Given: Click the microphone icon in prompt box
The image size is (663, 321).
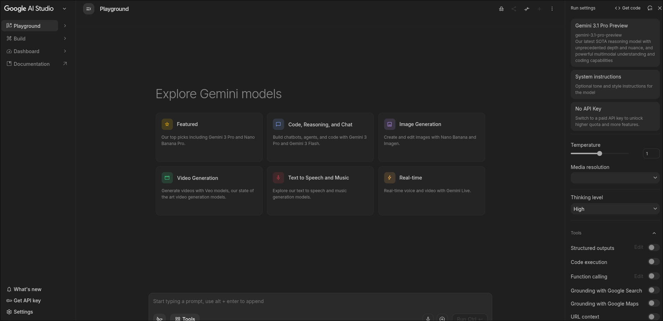Looking at the screenshot, I should pos(428,318).
